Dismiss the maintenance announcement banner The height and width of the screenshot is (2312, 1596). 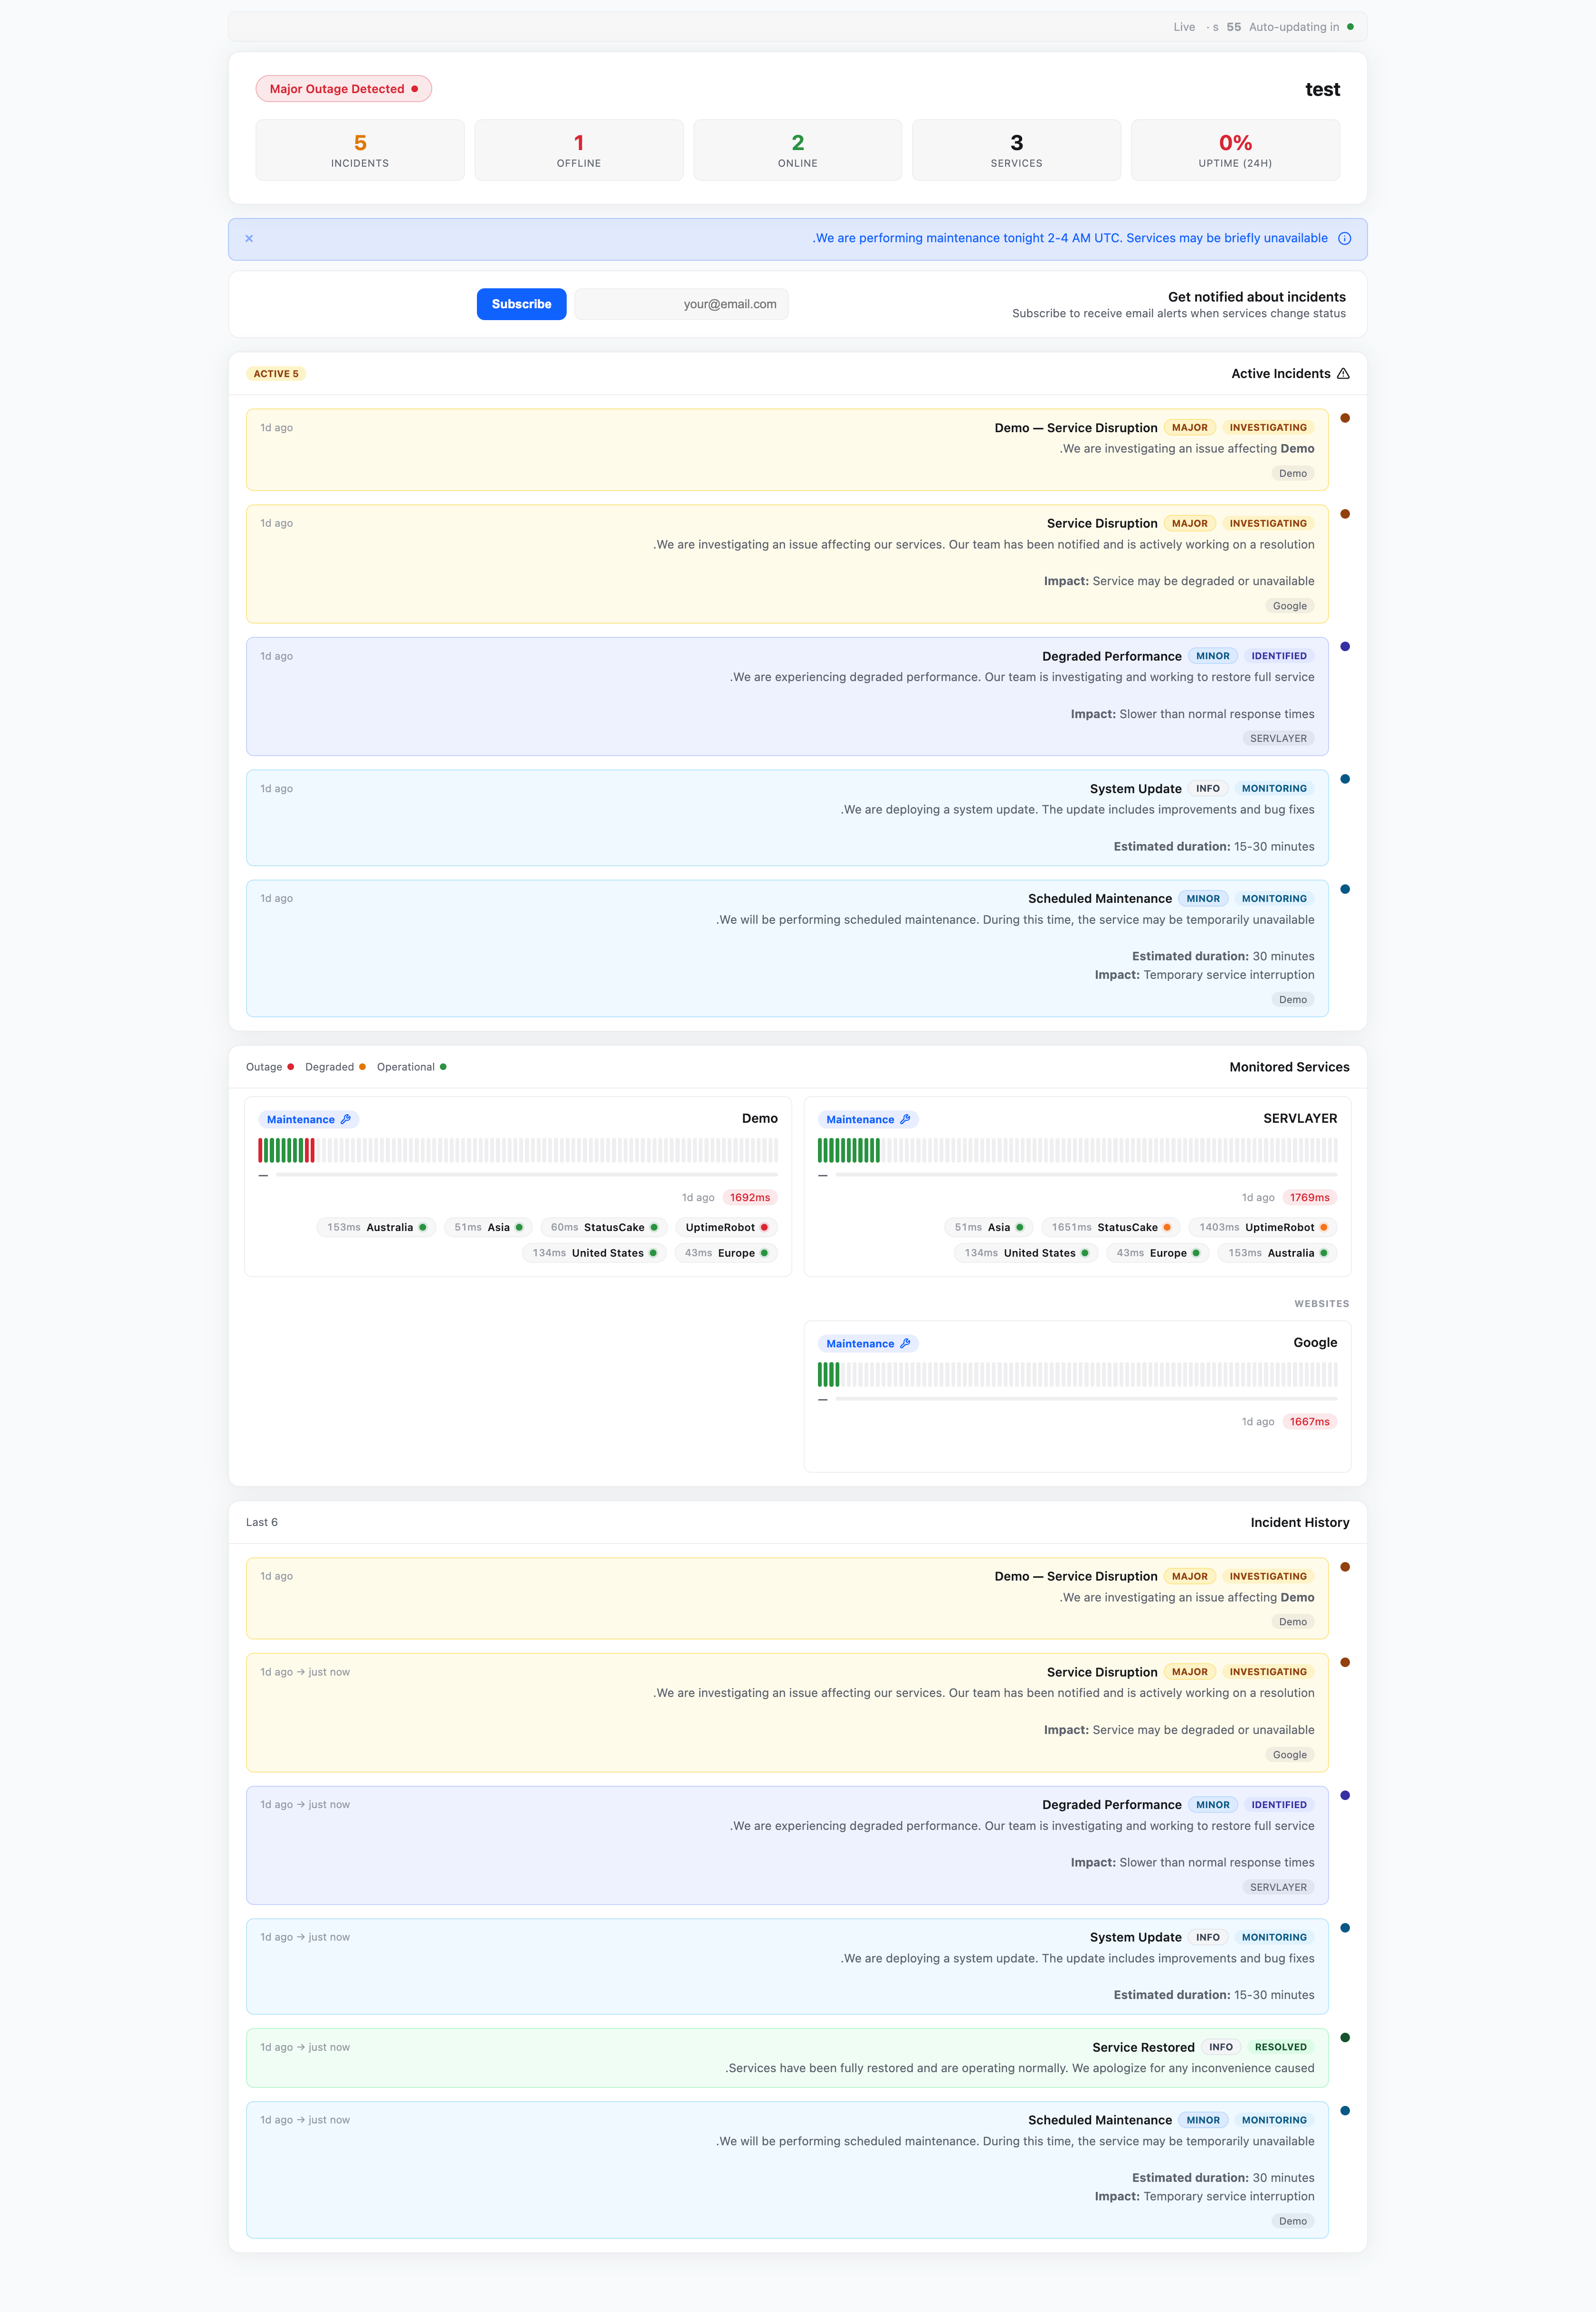tap(249, 239)
